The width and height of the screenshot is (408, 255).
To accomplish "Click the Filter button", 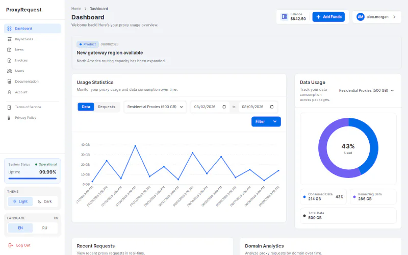I will coord(266,121).
